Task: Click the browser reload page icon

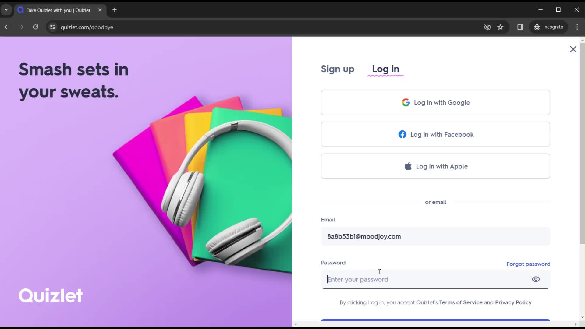Action: [x=35, y=27]
